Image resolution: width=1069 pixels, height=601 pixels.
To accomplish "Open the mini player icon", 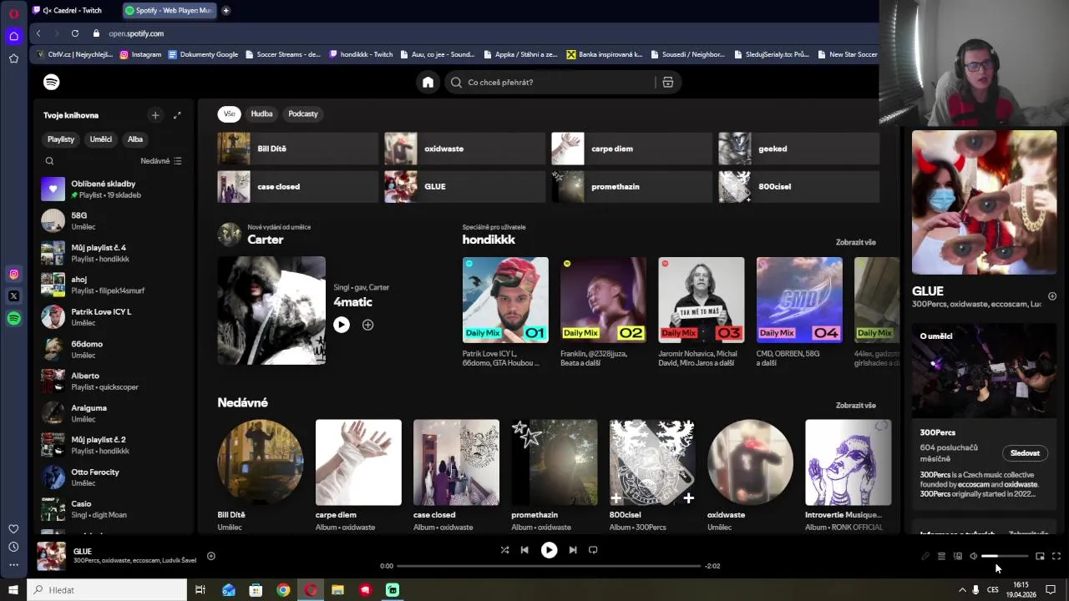I will click(1040, 556).
